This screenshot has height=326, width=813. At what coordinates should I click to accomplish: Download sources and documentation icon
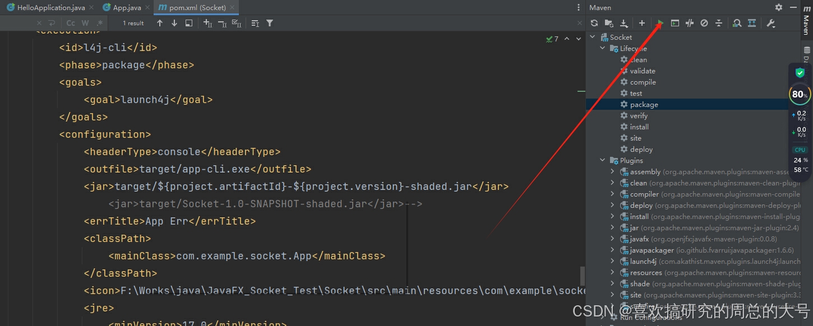click(x=624, y=23)
